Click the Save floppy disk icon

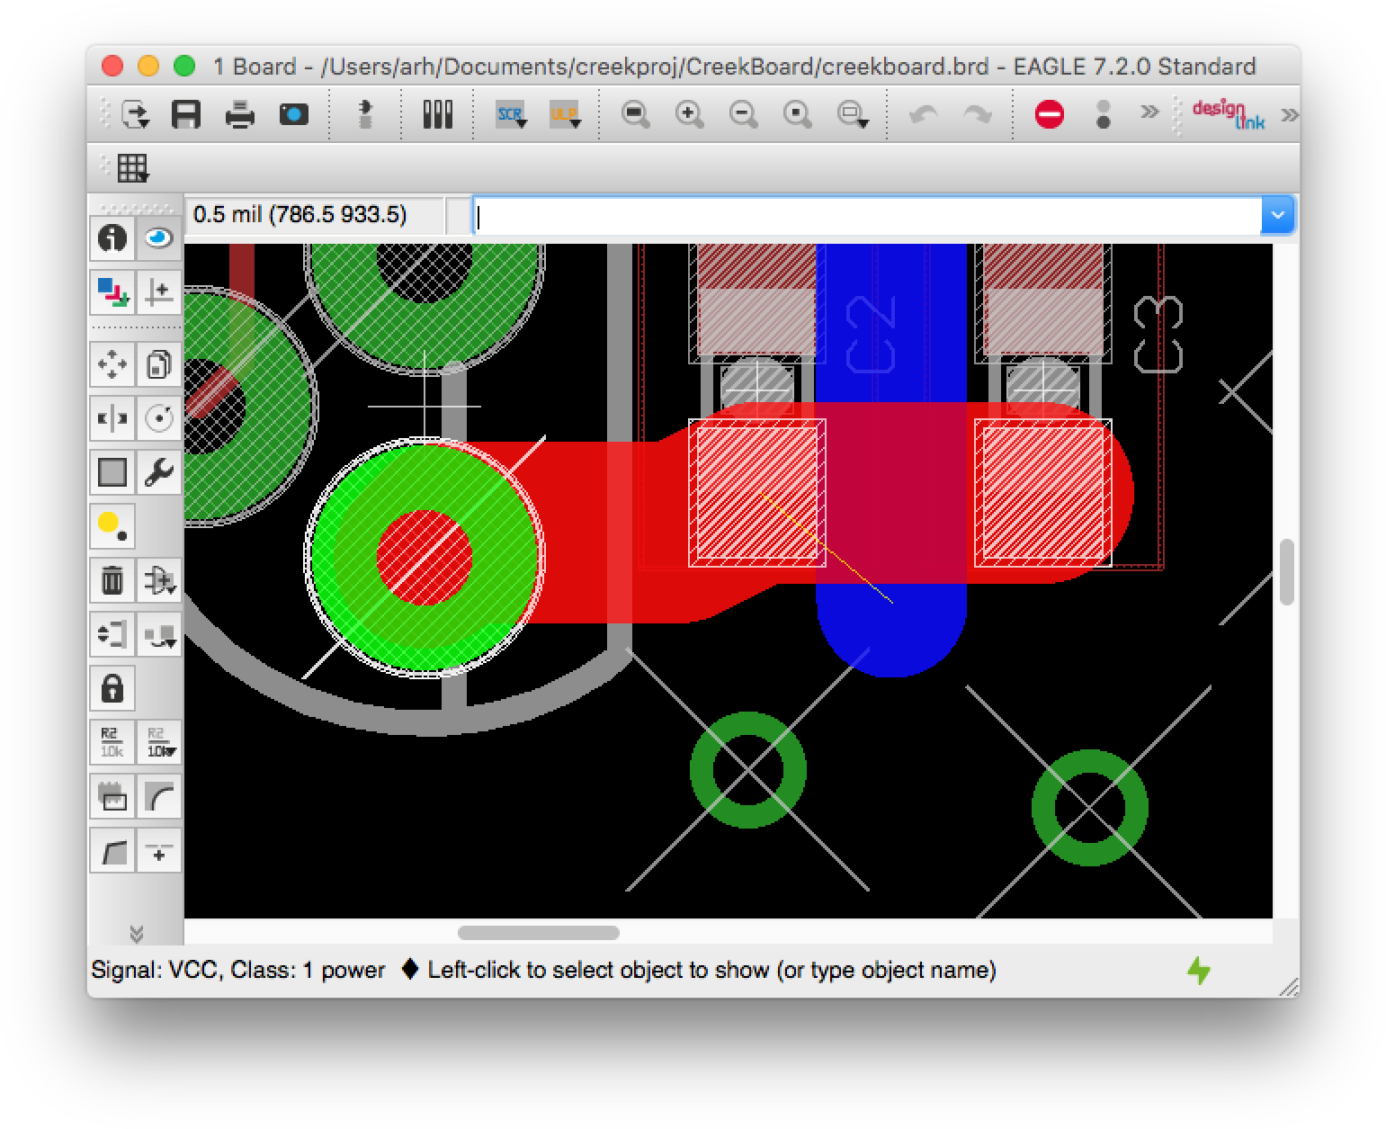coord(186,115)
